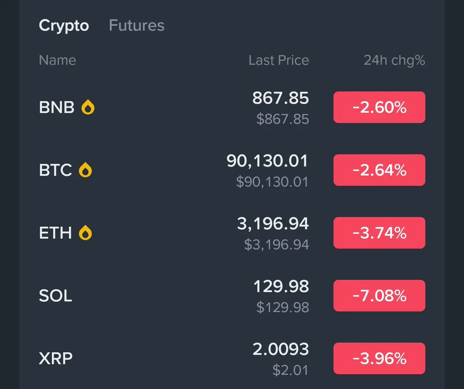Click the BTC price 90,130.01

[x=267, y=161]
